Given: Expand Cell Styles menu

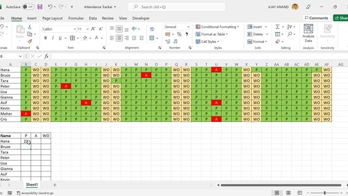Looking at the screenshot, I should pyautogui.click(x=207, y=41).
